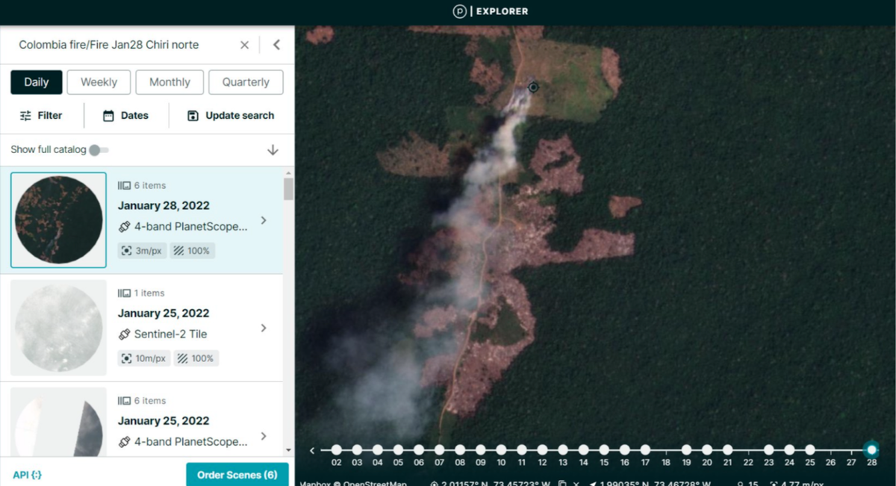Switch to the Monthly tab
The height and width of the screenshot is (486, 896).
(x=169, y=82)
